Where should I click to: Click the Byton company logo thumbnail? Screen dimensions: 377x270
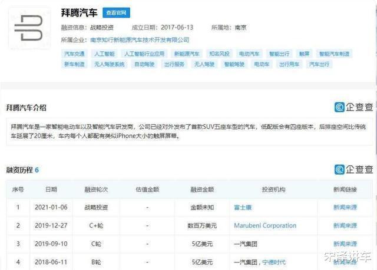pyautogui.click(x=29, y=28)
